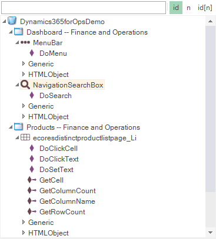Click the grid icon of ecoresdistinctproductlistpage_Li

pos(25,137)
